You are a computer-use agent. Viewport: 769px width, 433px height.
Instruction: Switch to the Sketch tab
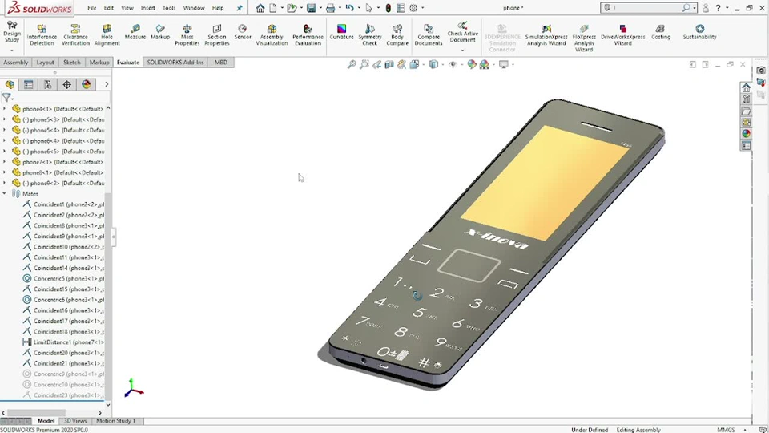(71, 63)
